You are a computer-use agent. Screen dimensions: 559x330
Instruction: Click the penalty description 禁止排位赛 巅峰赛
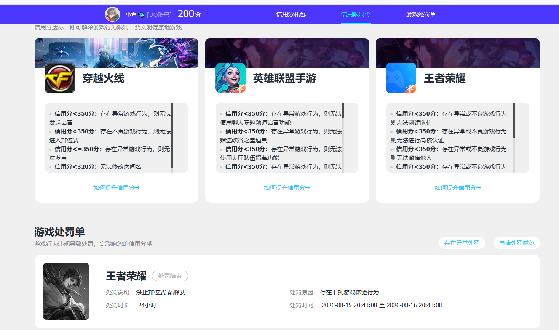pos(161,292)
